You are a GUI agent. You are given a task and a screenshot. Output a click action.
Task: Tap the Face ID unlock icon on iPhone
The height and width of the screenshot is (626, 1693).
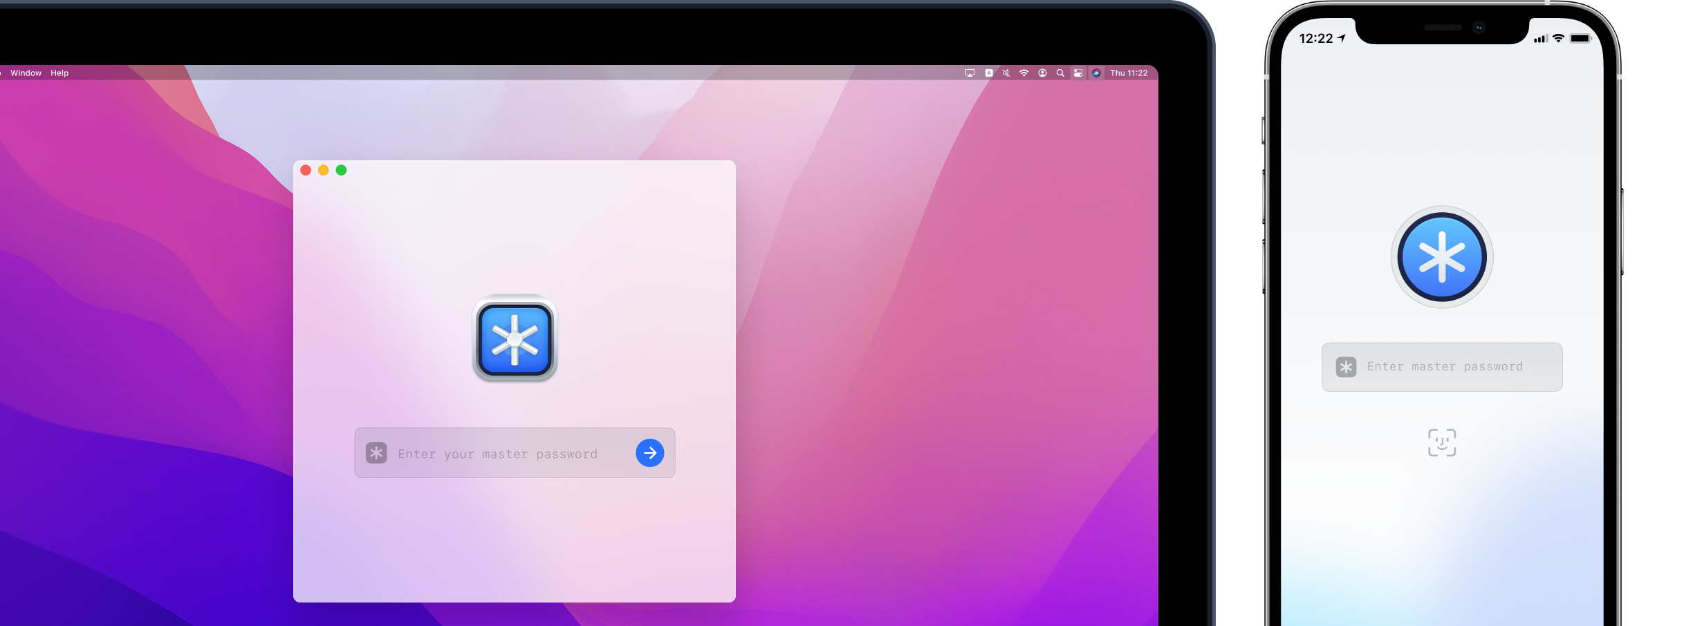1442,443
